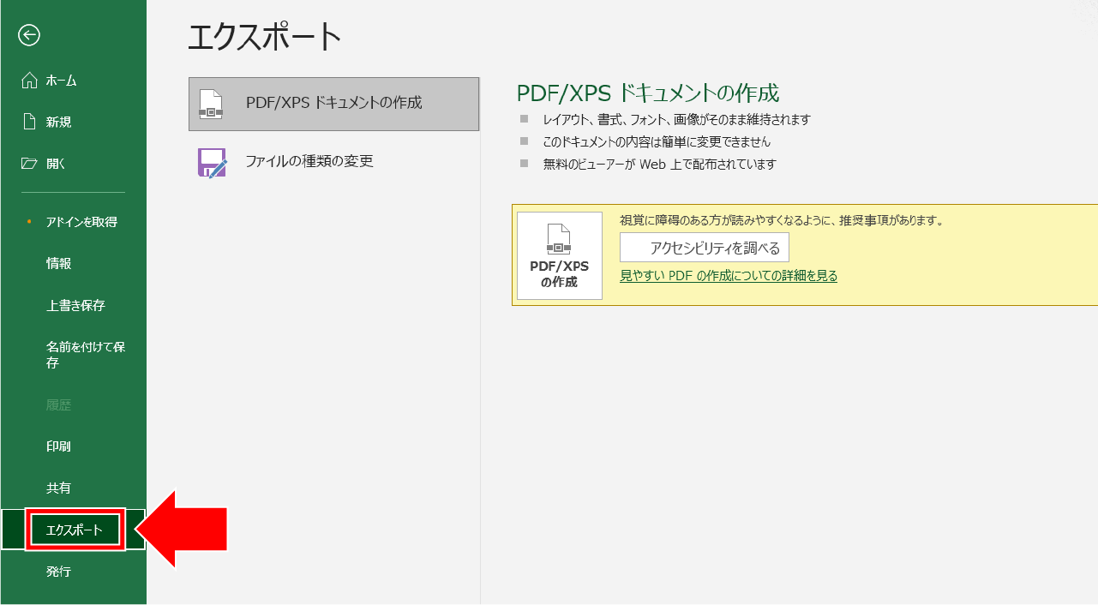1098x605 pixels.
Task: Open the 見やすい PDF の作成についての詳細を見る link
Action: 729,276
